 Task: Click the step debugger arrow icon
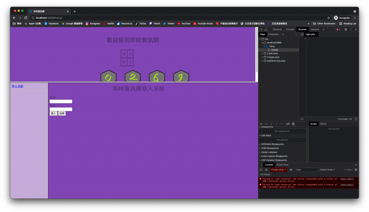[281, 124]
